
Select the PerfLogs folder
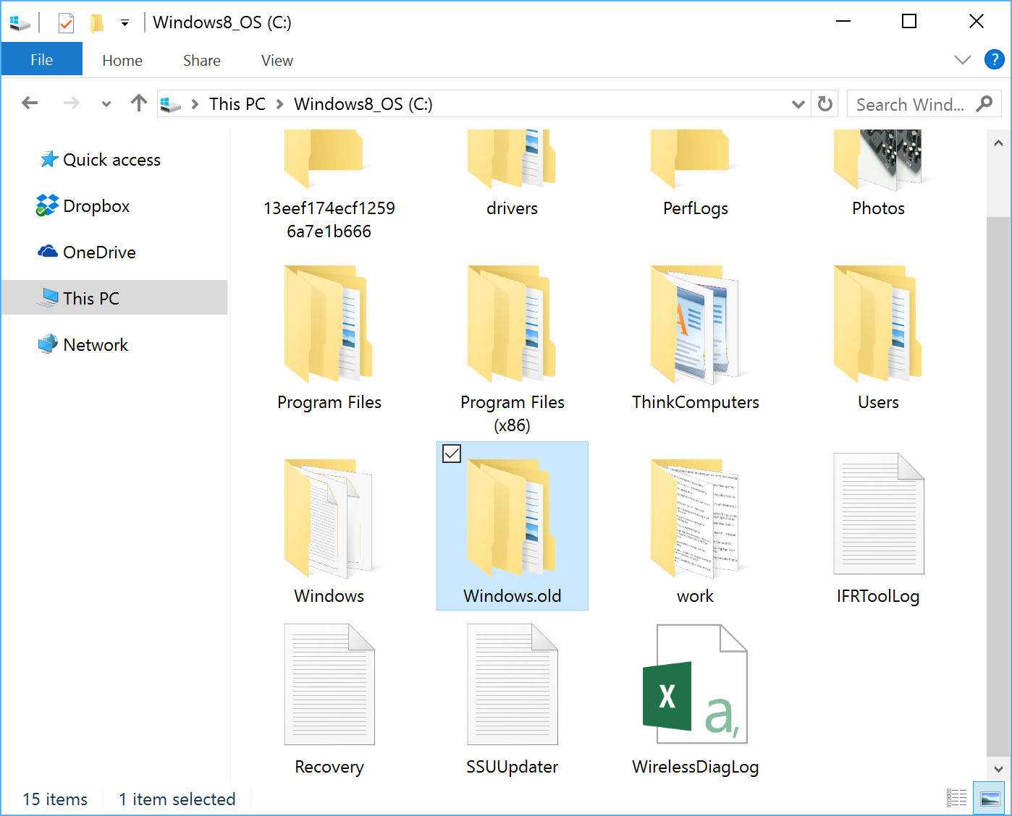(695, 174)
